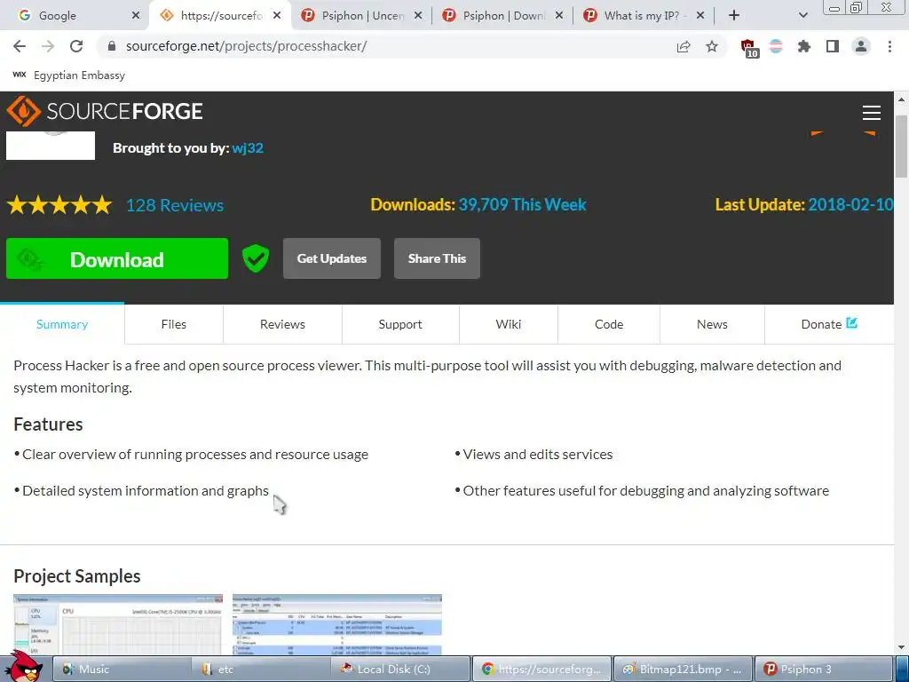Open the Chrome profile avatar
This screenshot has width=909, height=682.
pos(861,46)
